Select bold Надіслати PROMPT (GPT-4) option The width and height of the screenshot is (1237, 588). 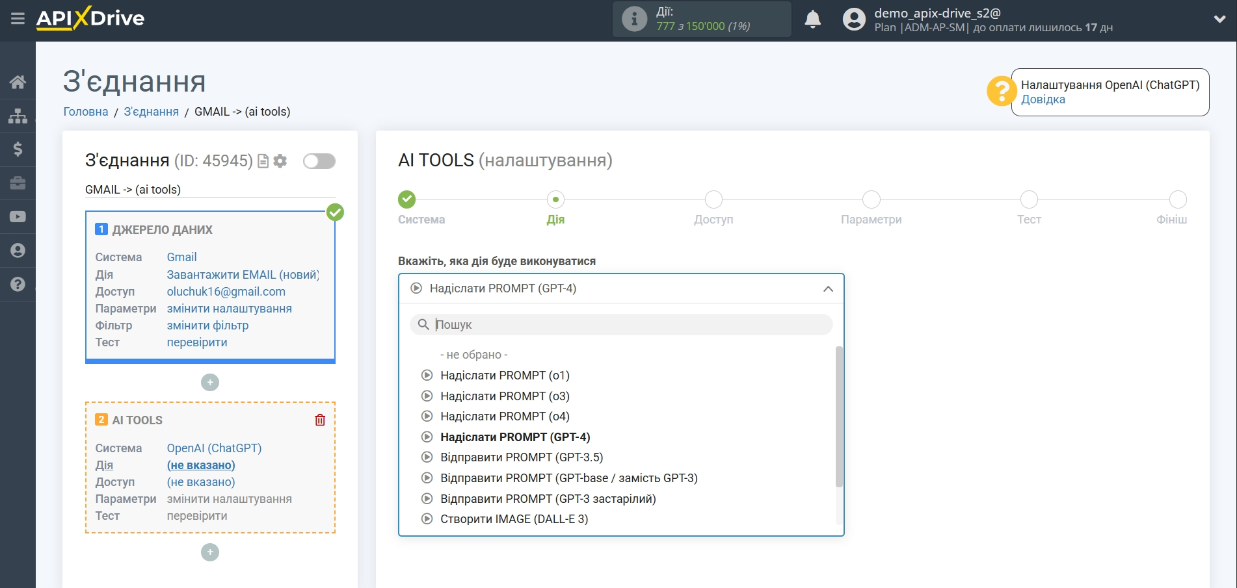pos(515,437)
